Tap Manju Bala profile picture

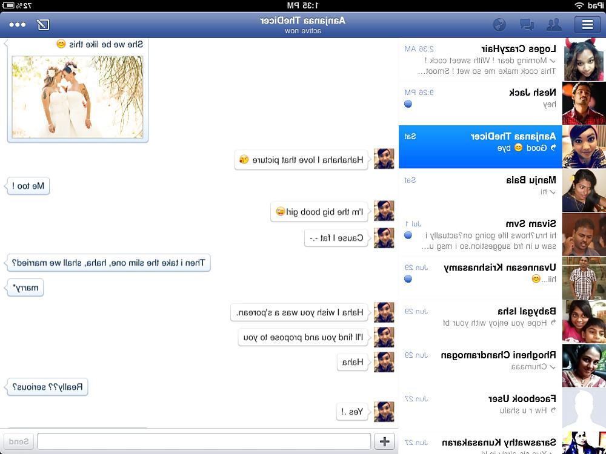[x=584, y=191]
